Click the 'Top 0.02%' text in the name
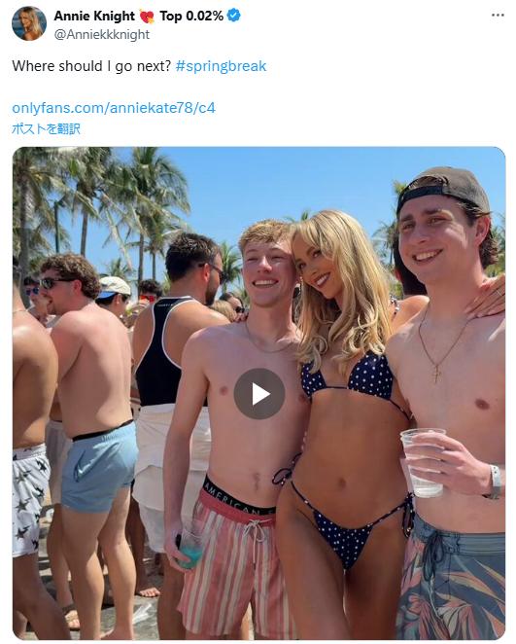 pyautogui.click(x=191, y=16)
